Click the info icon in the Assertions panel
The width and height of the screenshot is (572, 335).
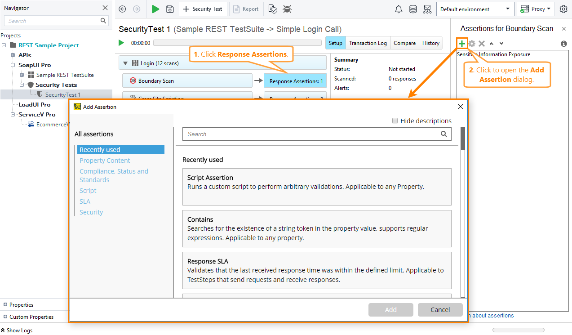coord(564,44)
